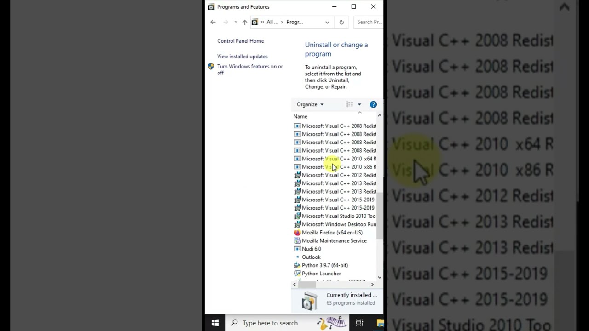Open the Control Panel Home link
The height and width of the screenshot is (331, 589).
tap(241, 41)
